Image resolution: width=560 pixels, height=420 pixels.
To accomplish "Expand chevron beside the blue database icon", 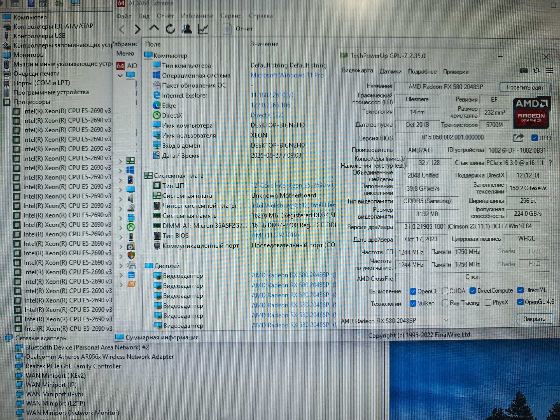I will tap(121, 276).
